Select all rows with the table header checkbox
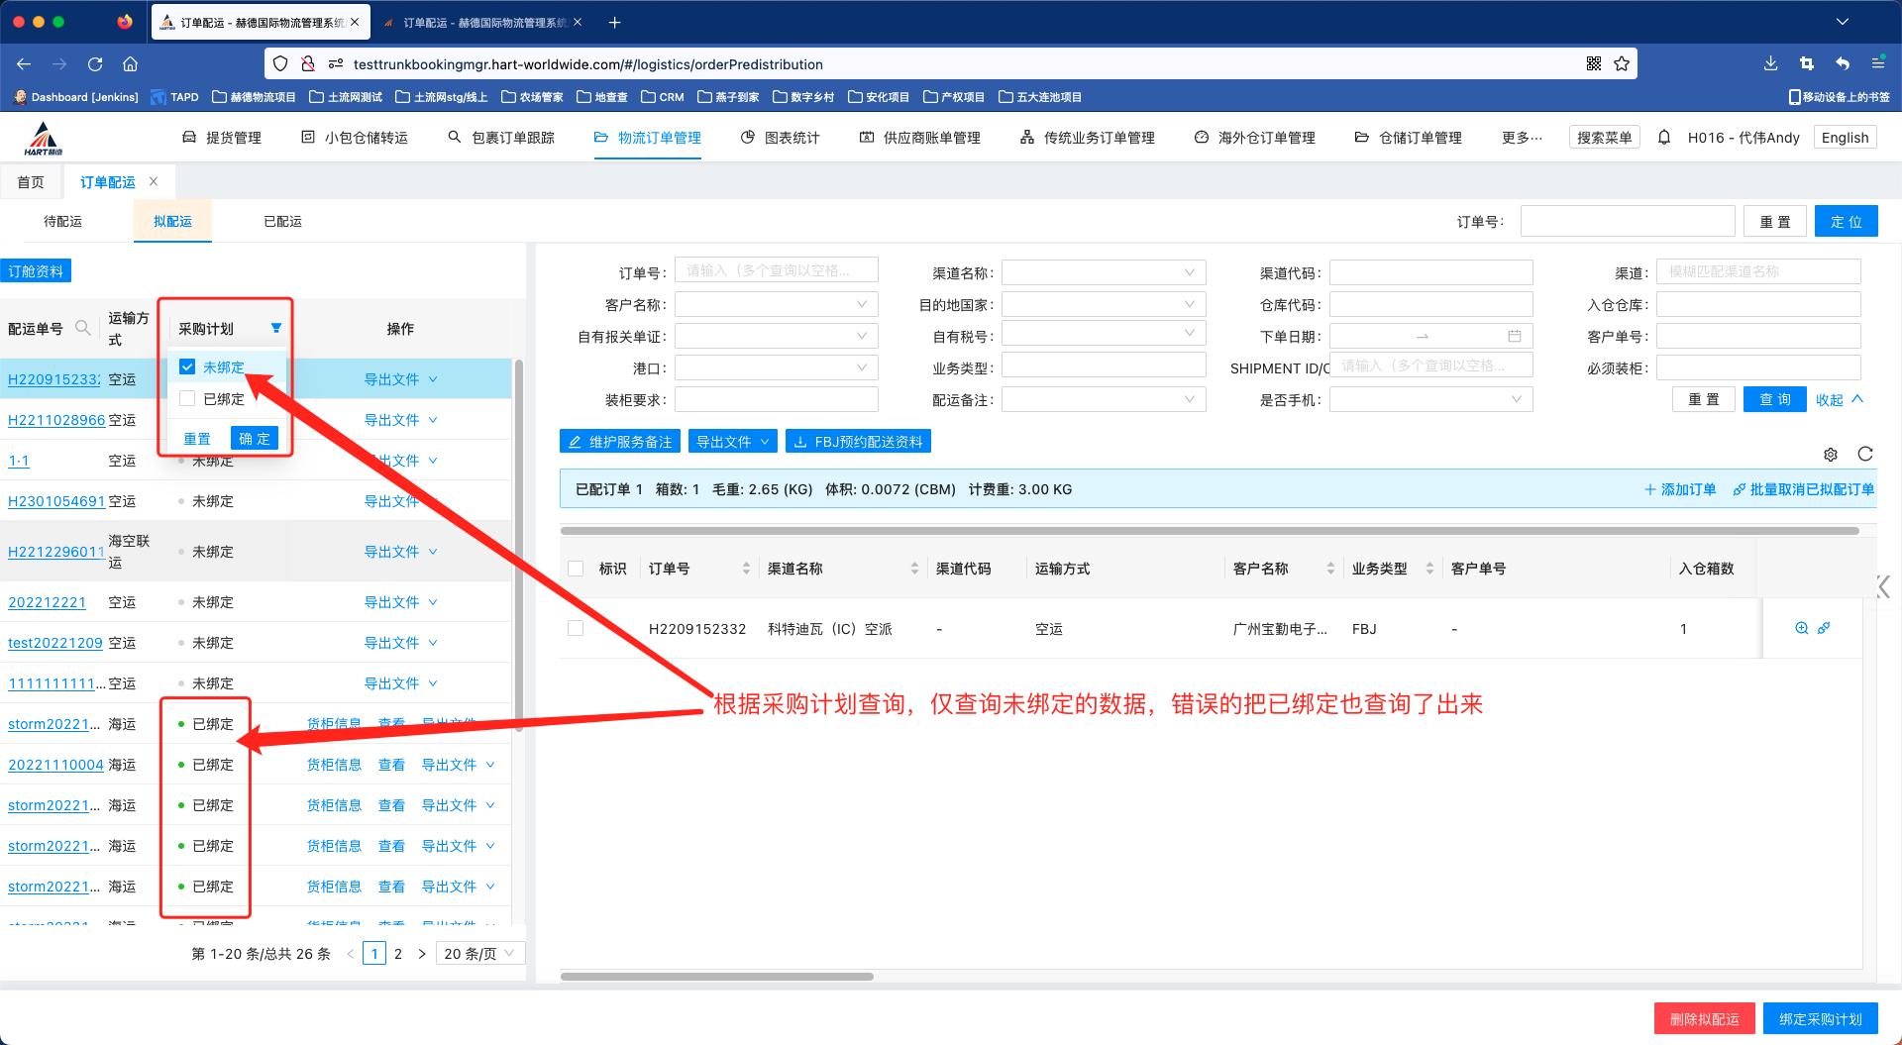 point(576,569)
